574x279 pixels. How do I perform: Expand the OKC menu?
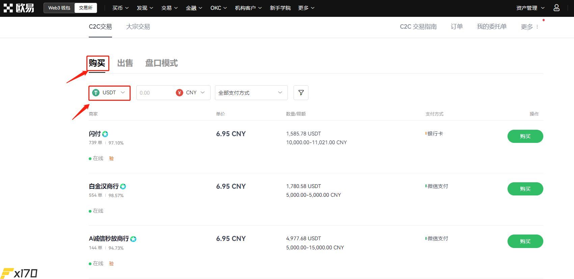219,8
